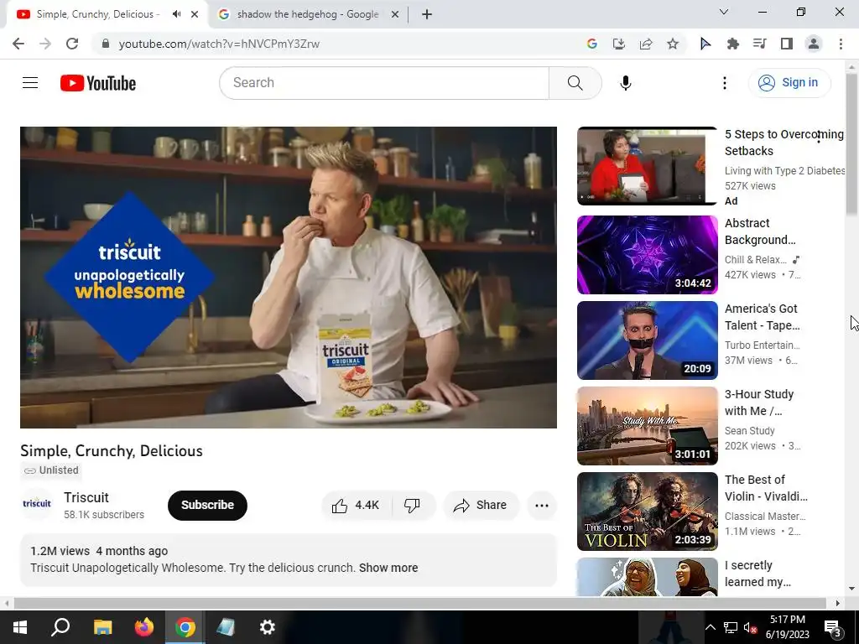The width and height of the screenshot is (859, 644).
Task: Switch to shadow the hedgehog Google tab
Action: coord(307,14)
